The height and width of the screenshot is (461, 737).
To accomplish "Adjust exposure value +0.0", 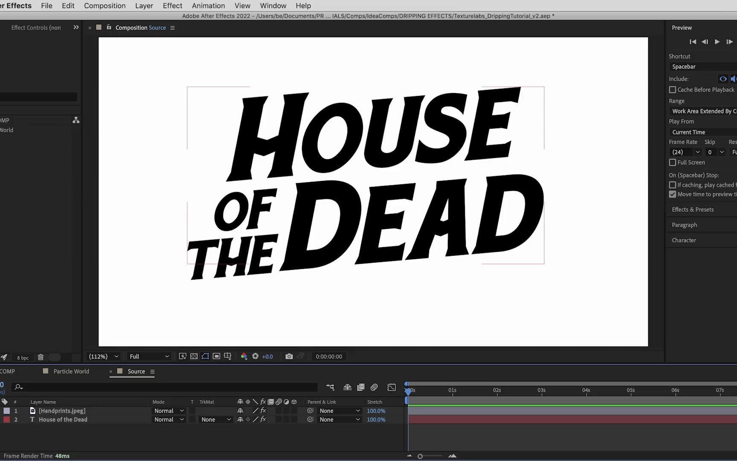I will click(x=267, y=356).
